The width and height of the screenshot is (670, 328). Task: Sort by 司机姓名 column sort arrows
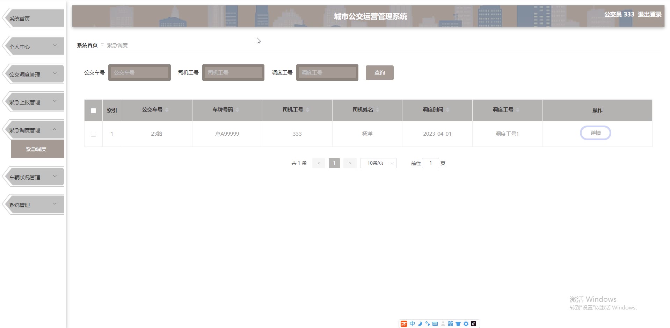coord(378,110)
